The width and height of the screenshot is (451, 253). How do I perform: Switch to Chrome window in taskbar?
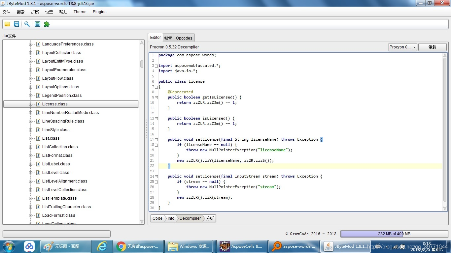(x=138, y=246)
